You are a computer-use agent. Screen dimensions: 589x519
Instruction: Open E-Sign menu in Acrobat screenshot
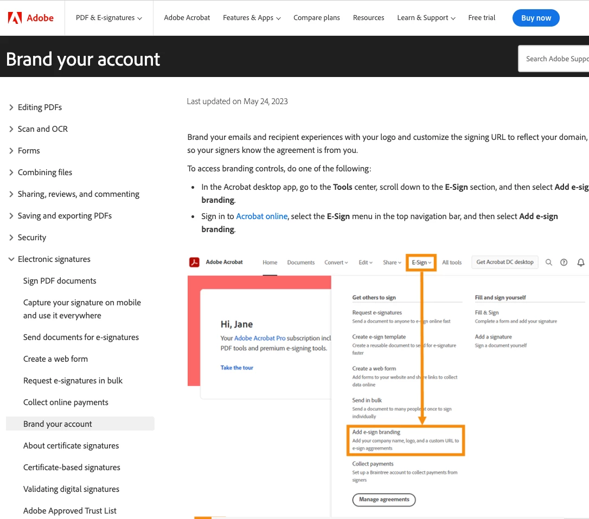(x=421, y=262)
